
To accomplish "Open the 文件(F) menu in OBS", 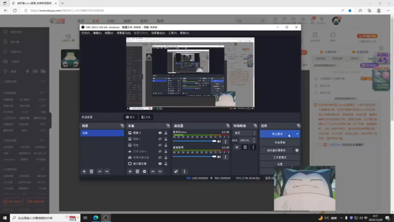I will (x=85, y=33).
